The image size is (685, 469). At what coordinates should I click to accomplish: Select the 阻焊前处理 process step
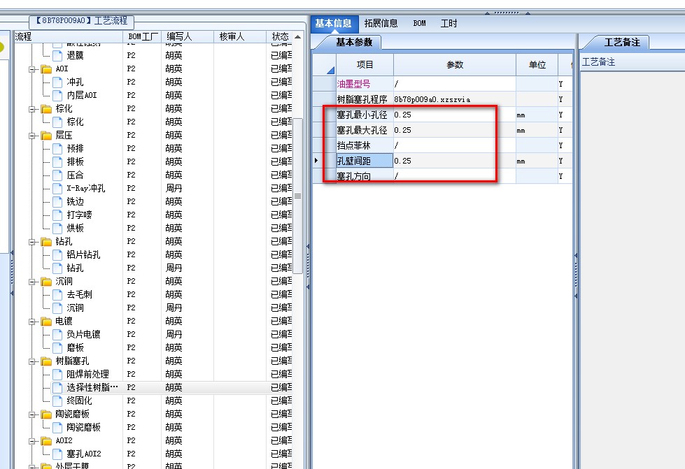click(x=87, y=375)
